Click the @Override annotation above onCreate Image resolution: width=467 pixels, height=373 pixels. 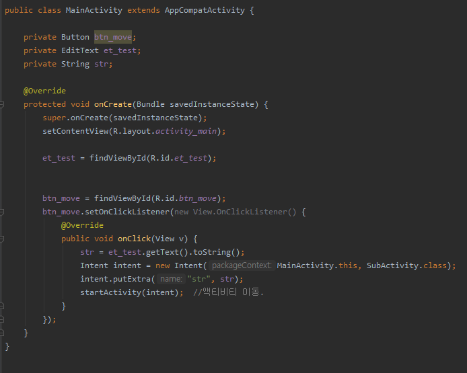pos(44,91)
